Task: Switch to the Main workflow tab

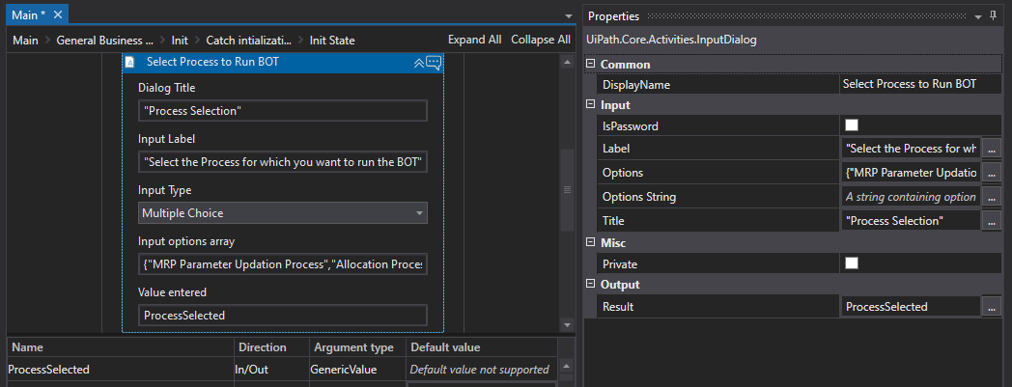Action: pos(29,14)
